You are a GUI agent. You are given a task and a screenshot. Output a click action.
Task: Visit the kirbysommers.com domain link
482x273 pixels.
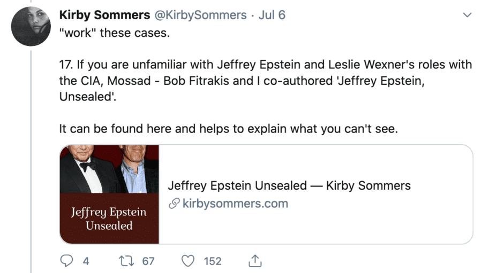click(x=235, y=204)
